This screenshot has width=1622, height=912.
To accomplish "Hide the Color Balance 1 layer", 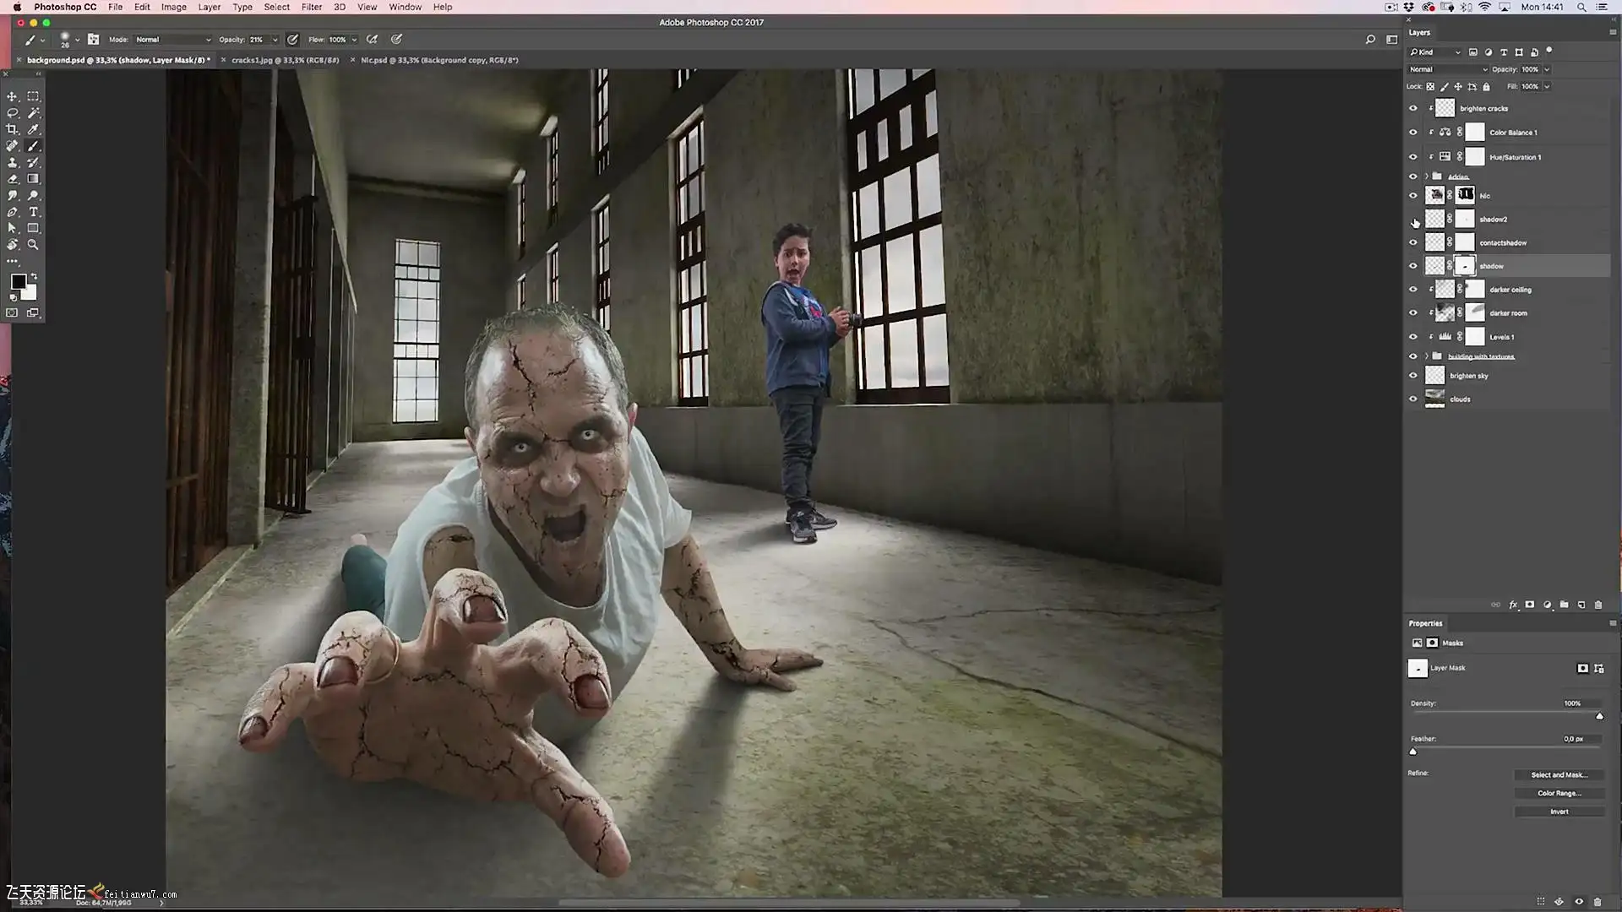I will tap(1412, 133).
